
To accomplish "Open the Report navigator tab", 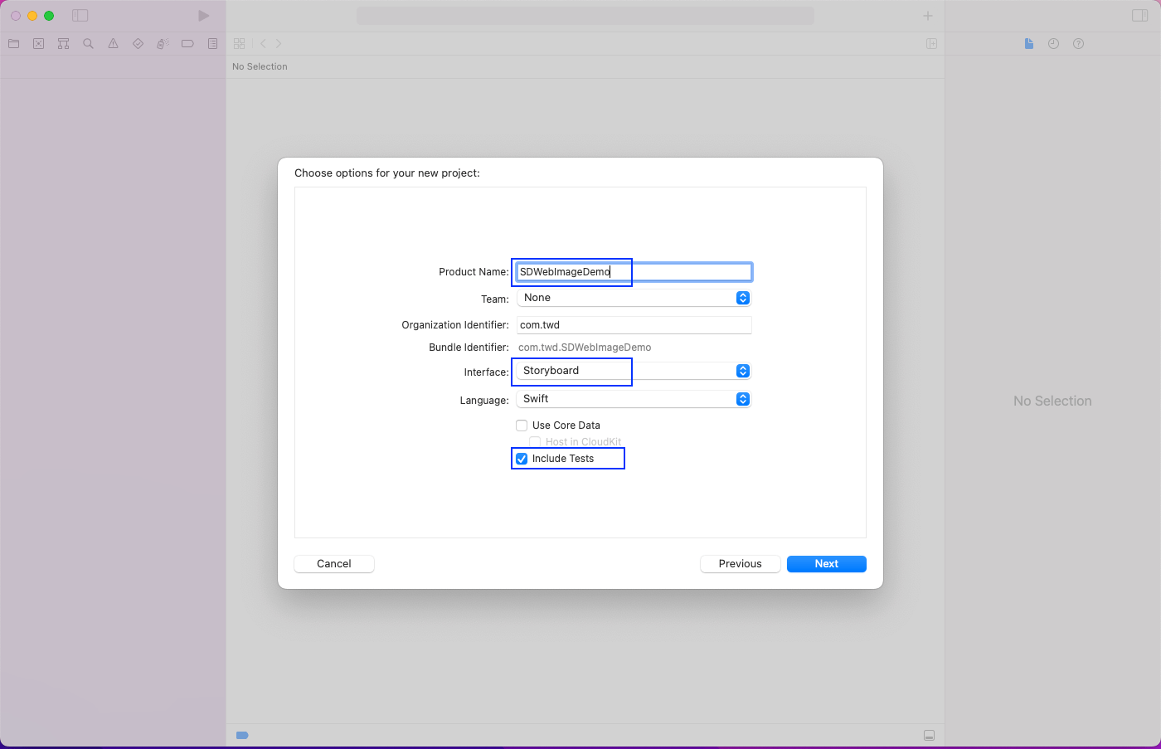I will (x=212, y=44).
